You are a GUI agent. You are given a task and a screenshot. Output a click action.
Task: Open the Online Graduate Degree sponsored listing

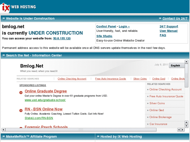[x=46, y=91]
